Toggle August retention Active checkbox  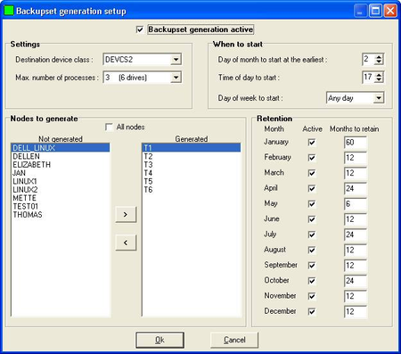tap(312, 250)
